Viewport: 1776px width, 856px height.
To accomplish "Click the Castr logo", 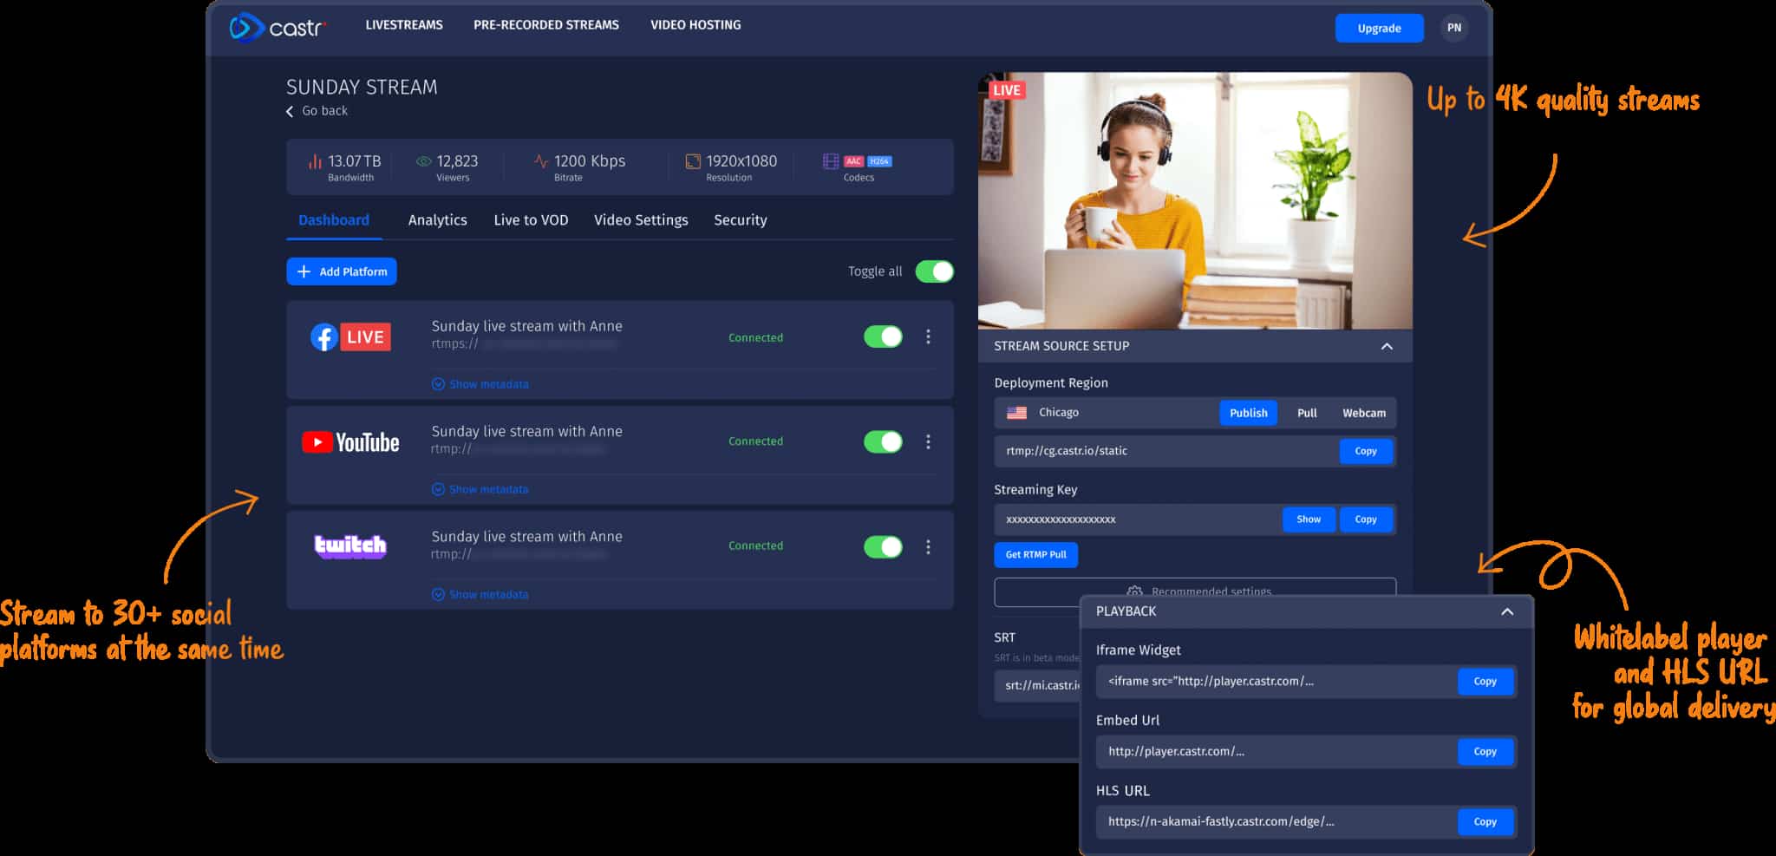I will click(276, 27).
